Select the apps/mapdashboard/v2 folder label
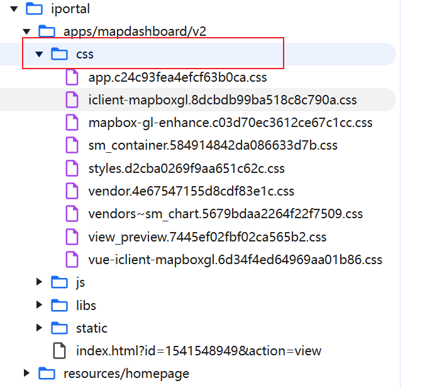Viewport: 432px width, 388px height. (135, 31)
